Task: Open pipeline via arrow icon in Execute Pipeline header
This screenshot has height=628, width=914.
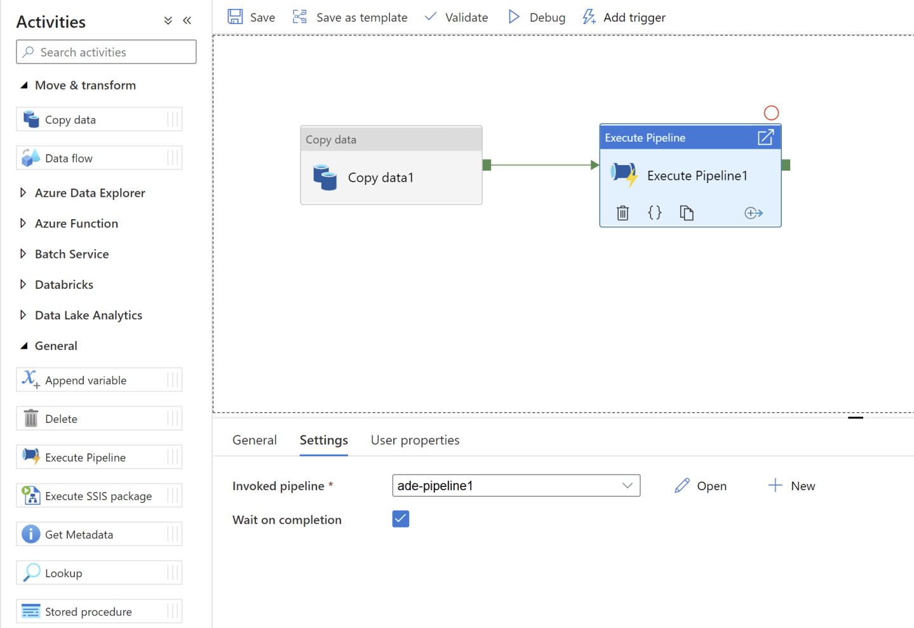Action: coord(766,137)
